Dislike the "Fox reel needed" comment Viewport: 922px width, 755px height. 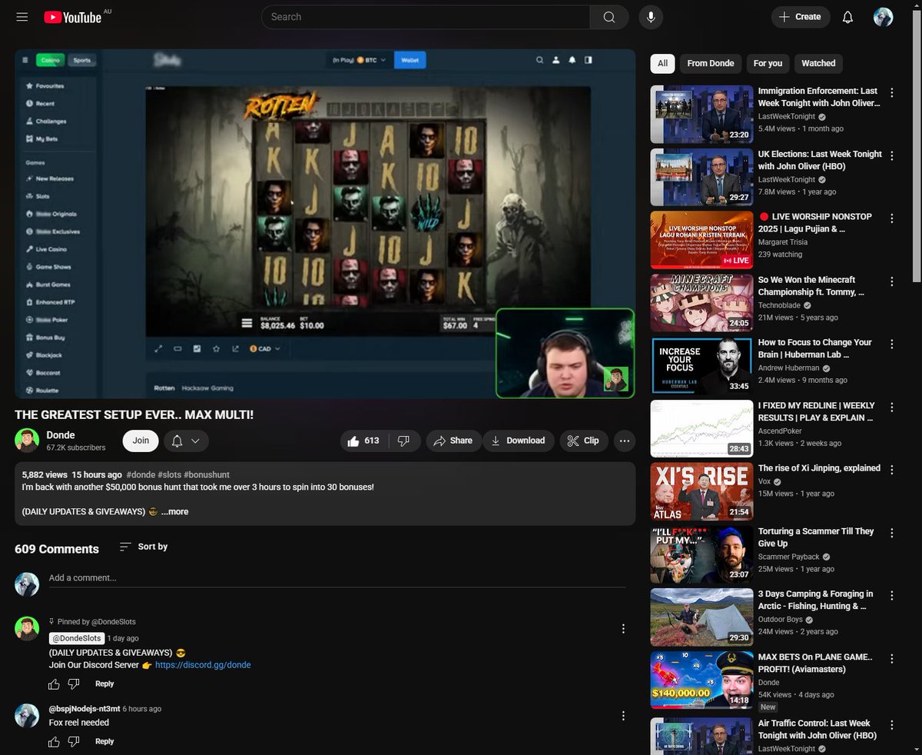pos(74,741)
